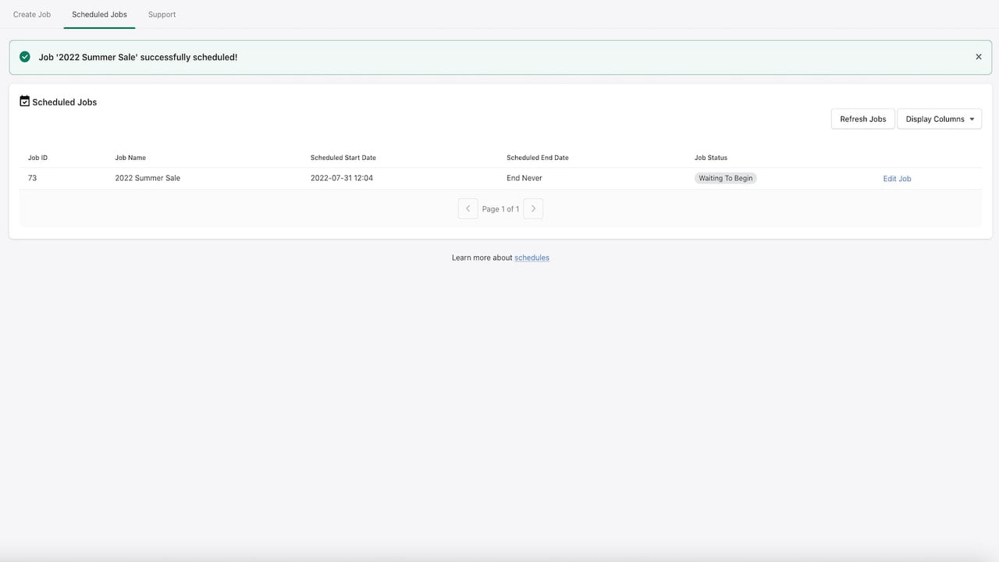This screenshot has height=562, width=999.
Task: Click the Scheduled End Date column header
Action: click(538, 158)
